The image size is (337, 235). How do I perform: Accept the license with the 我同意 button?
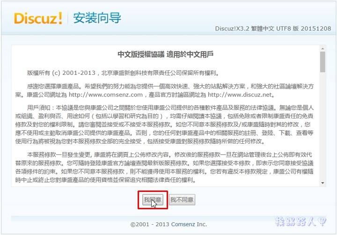(x=153, y=200)
